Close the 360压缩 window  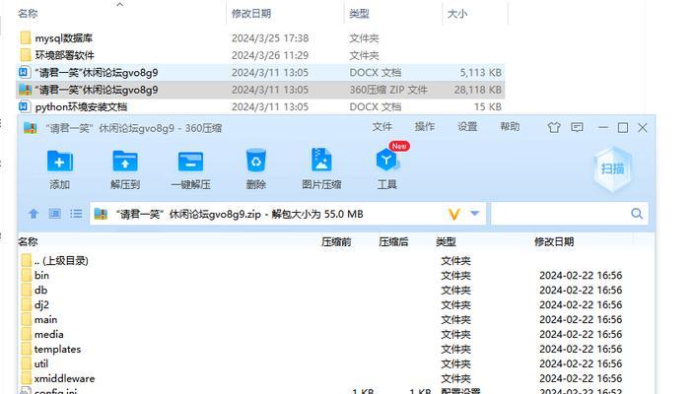tap(643, 128)
